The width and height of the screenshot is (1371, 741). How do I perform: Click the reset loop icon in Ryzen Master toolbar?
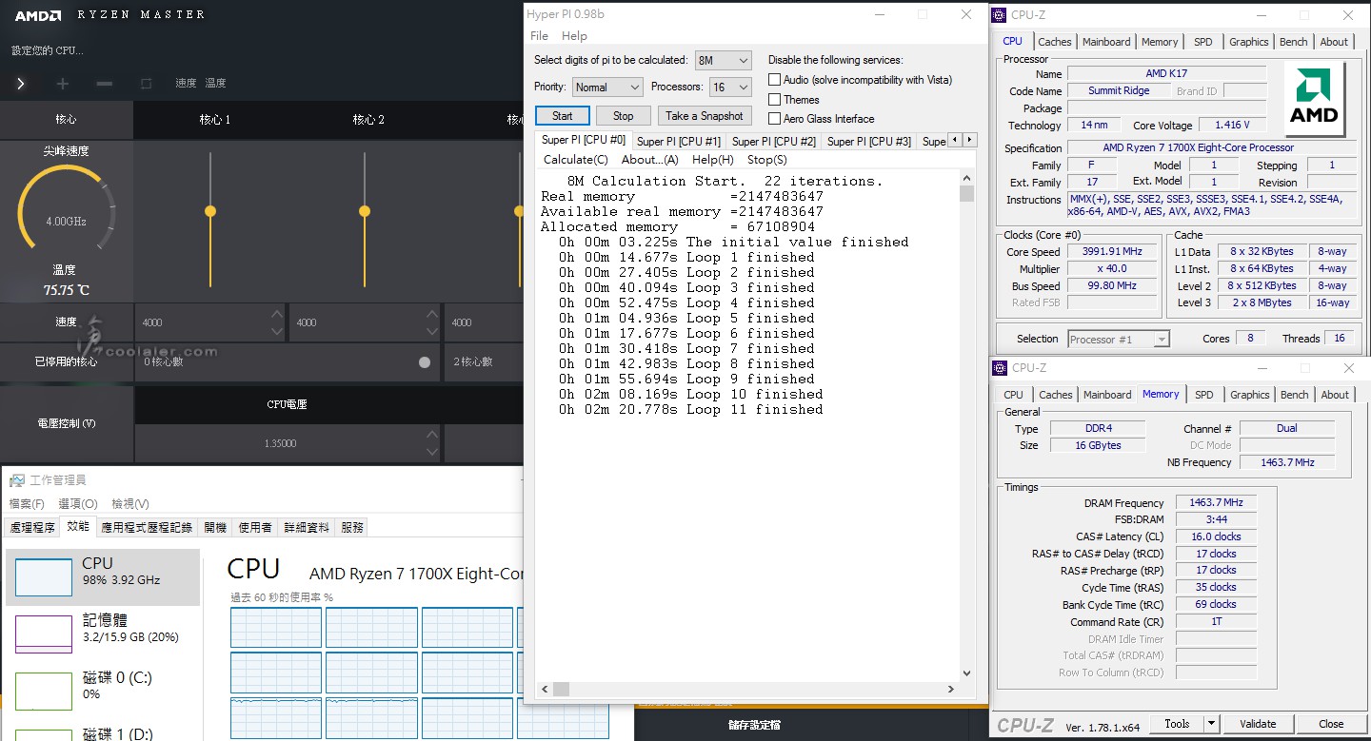[x=146, y=84]
